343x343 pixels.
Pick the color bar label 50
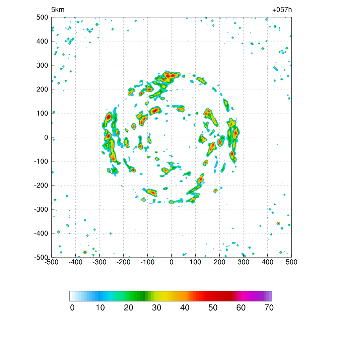pos(213,308)
